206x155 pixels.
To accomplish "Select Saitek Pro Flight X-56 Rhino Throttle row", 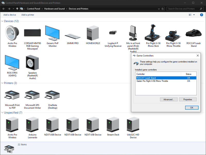I will [x=166, y=81].
